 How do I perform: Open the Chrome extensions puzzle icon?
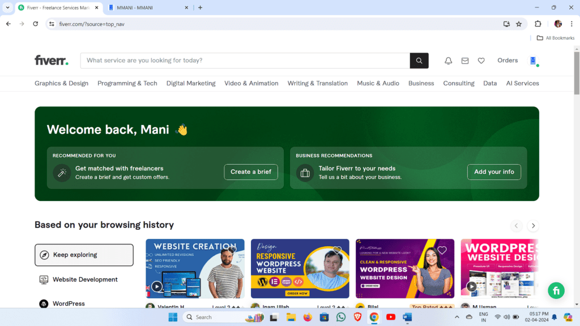pos(538,24)
